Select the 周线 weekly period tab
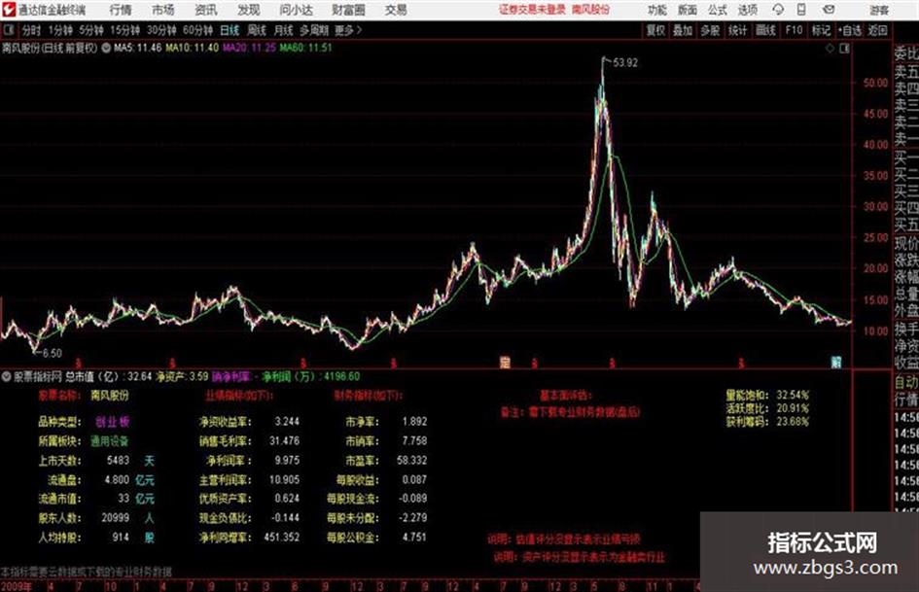Image resolution: width=919 pixels, height=592 pixels. tap(257, 30)
